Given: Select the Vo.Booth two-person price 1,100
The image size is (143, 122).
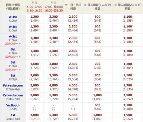Looking at the screenshot, I should 128,105.
